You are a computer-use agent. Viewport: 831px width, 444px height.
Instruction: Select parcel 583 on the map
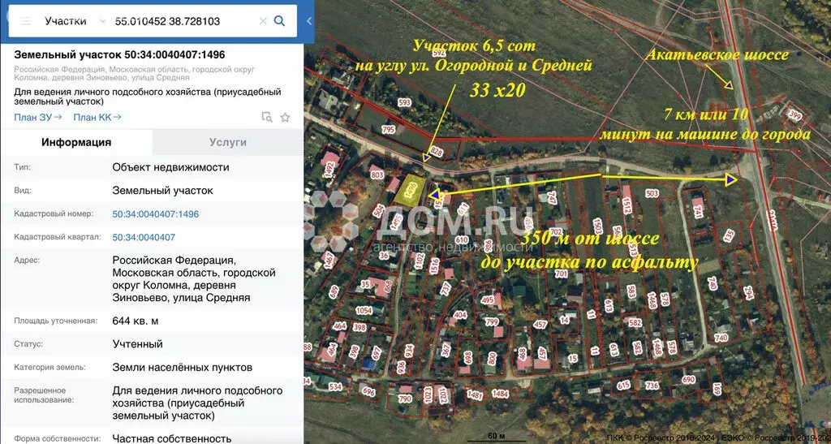click(631, 291)
